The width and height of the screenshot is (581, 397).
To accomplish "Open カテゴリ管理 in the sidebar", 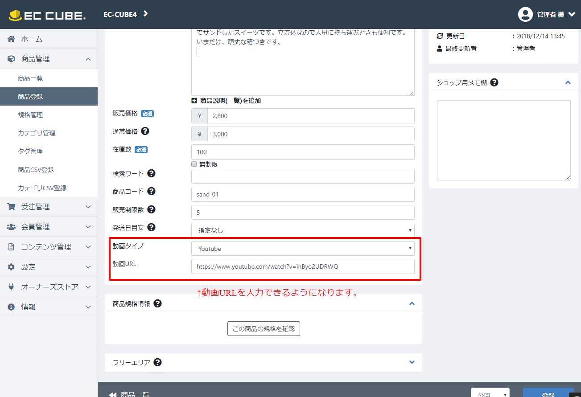I will (x=49, y=133).
